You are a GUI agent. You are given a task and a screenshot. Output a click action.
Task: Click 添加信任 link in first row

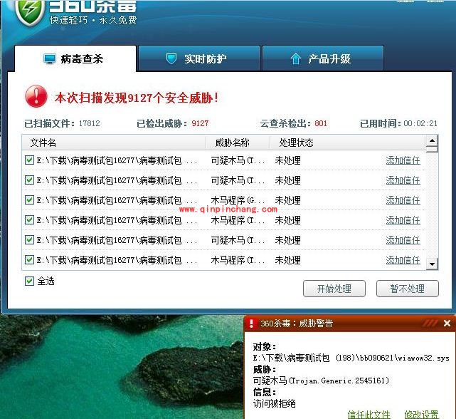[x=403, y=160]
